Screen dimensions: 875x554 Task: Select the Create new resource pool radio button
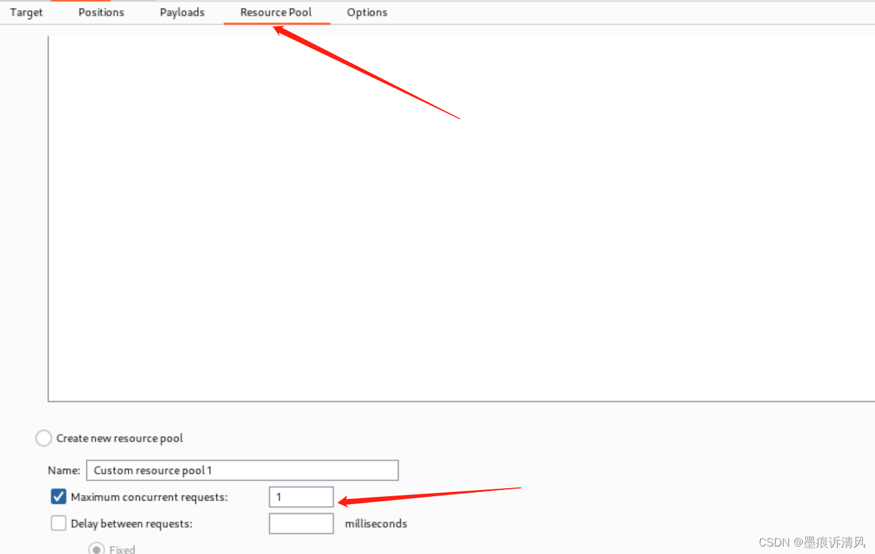(x=44, y=438)
